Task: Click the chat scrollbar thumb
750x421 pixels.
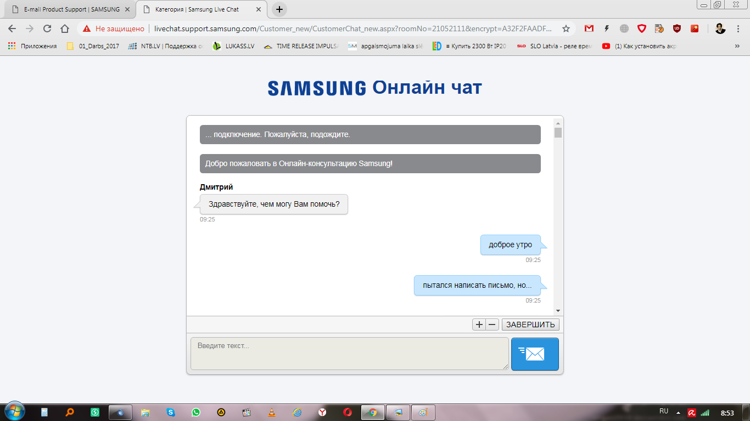Action: pyautogui.click(x=558, y=133)
